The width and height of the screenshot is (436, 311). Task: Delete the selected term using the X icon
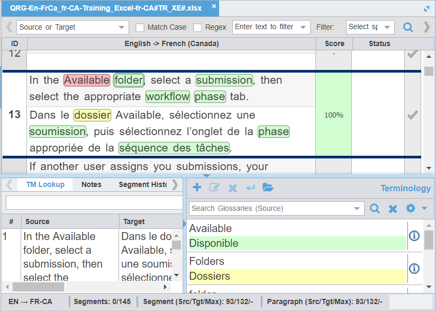(232, 187)
